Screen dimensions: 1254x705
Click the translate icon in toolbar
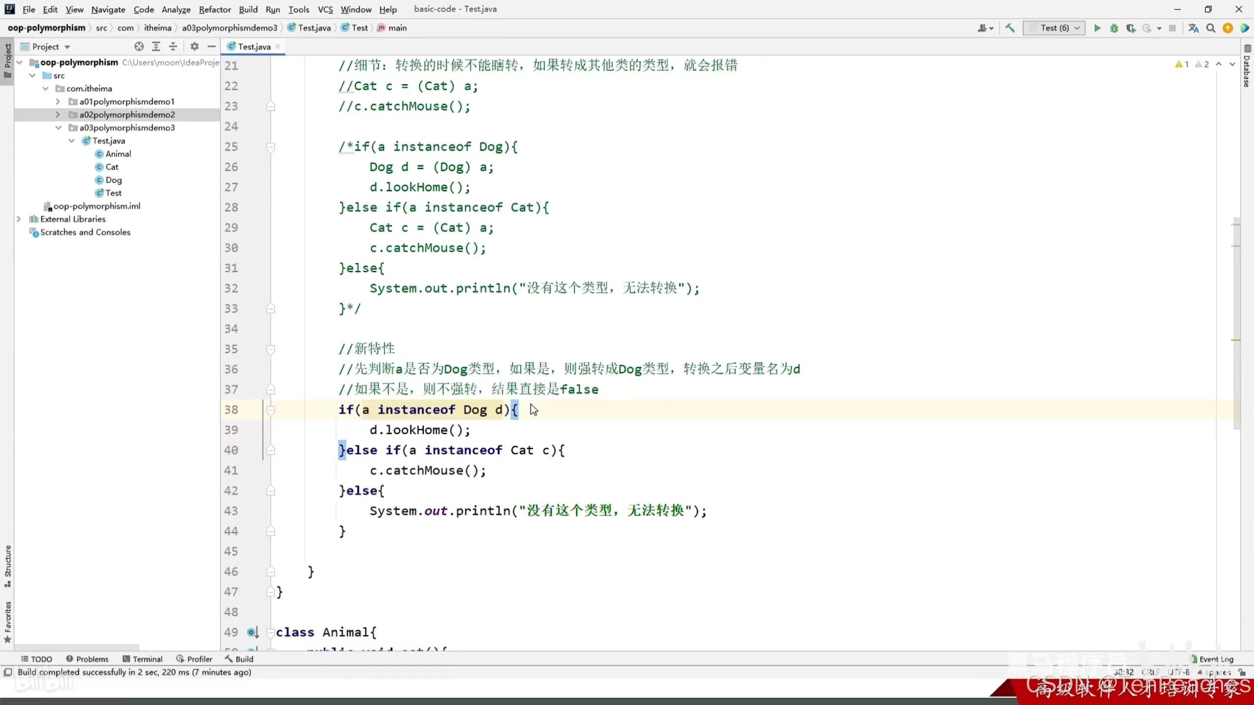tap(1193, 28)
